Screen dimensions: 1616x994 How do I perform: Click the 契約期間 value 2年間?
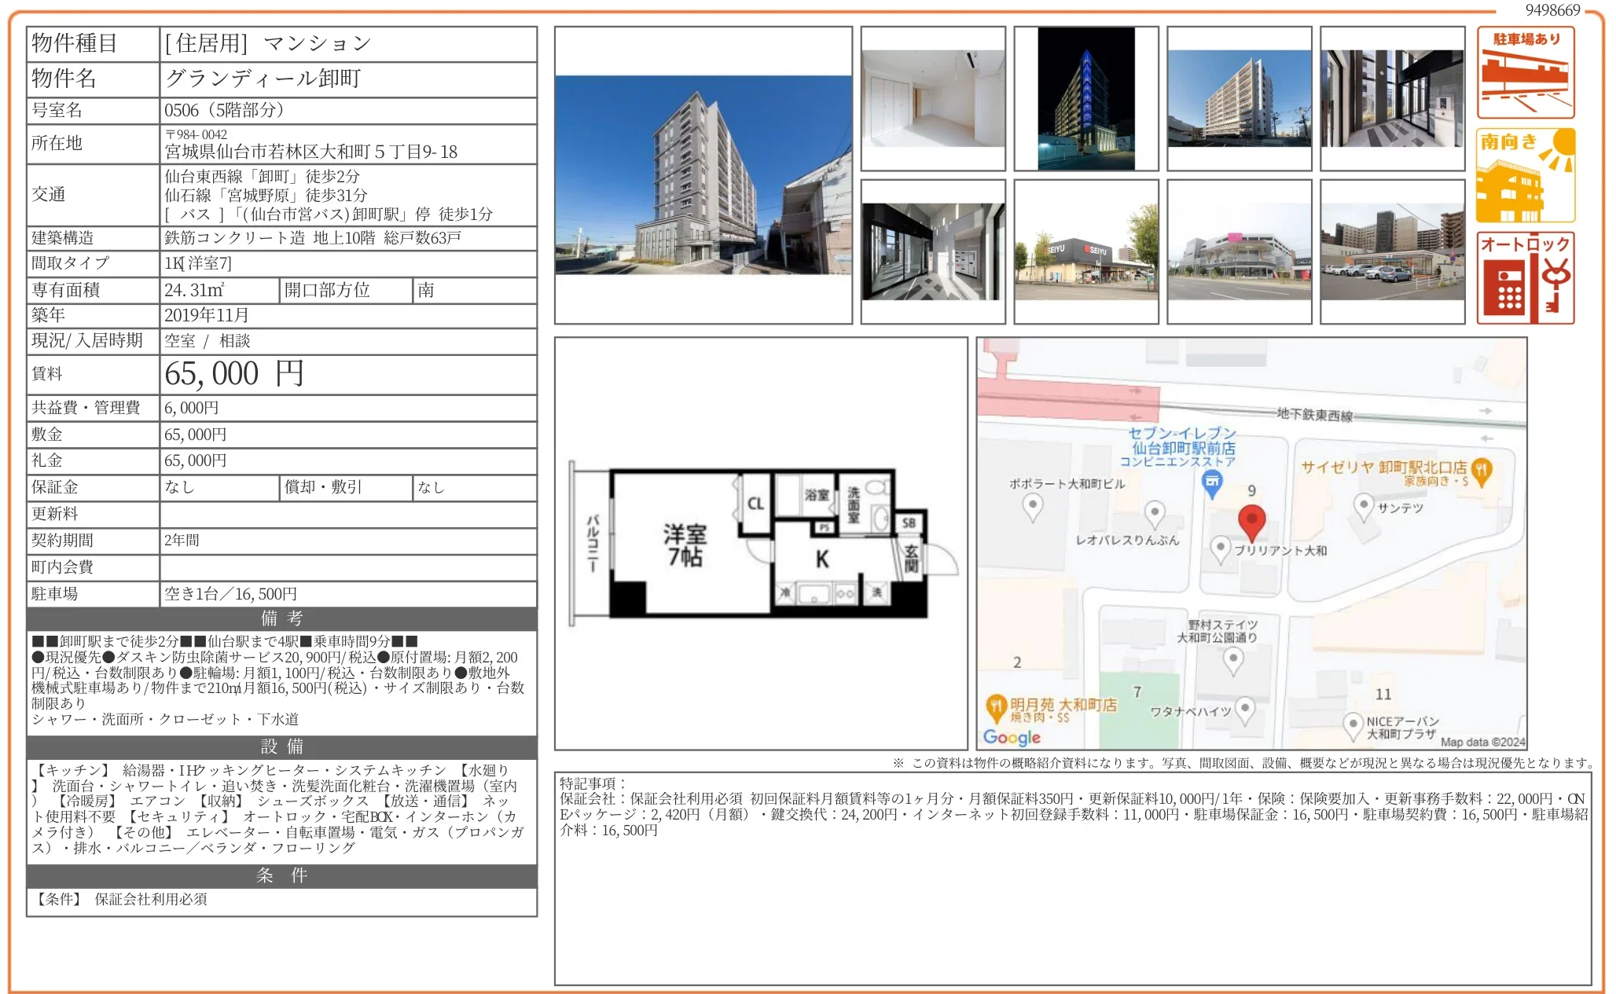point(182,541)
